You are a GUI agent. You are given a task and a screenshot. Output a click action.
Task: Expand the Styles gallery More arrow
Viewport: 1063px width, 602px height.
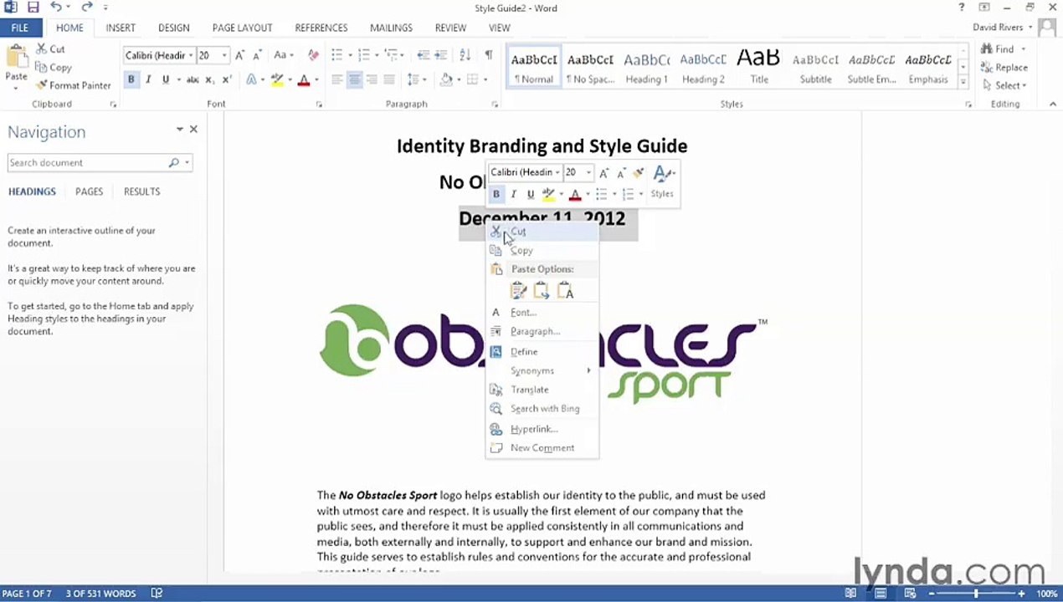(963, 82)
